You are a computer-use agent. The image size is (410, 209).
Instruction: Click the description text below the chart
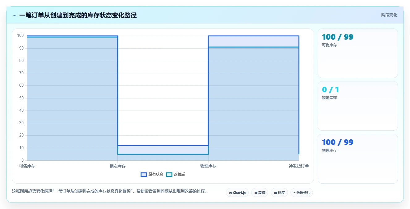109,191
